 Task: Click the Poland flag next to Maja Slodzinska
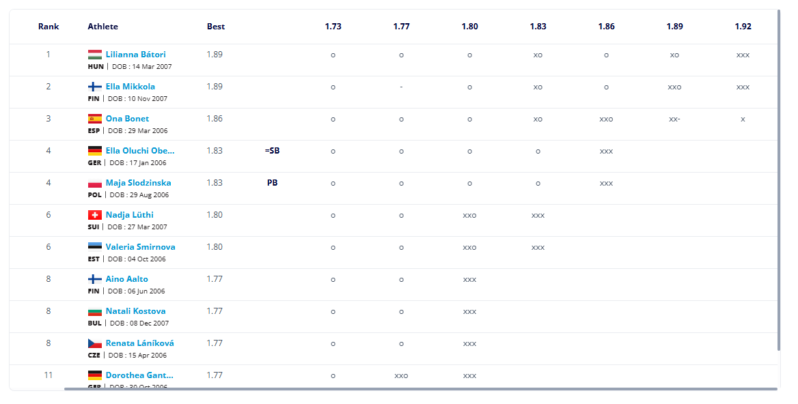coord(95,183)
